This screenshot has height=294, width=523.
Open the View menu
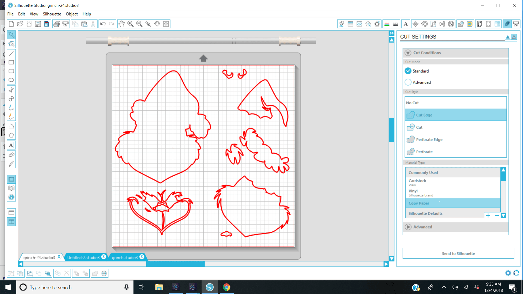(x=34, y=14)
